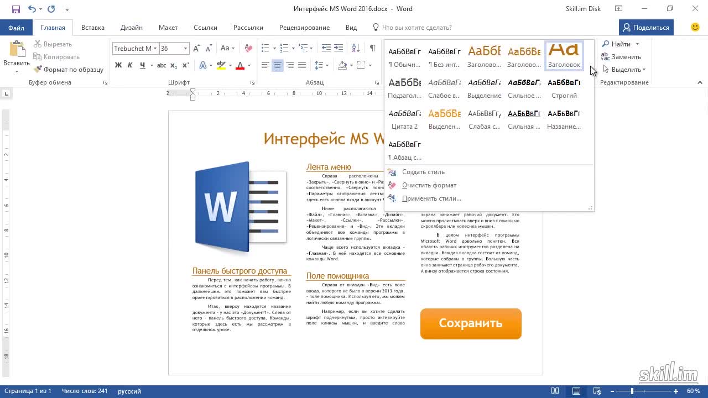Click Find (Найти)
The width and height of the screenshot is (708, 398).
pos(616,44)
